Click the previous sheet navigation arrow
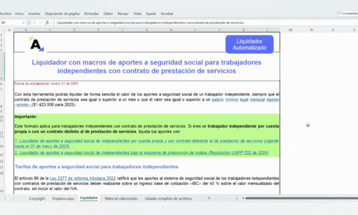The width and height of the screenshot is (358, 215). 5,198
